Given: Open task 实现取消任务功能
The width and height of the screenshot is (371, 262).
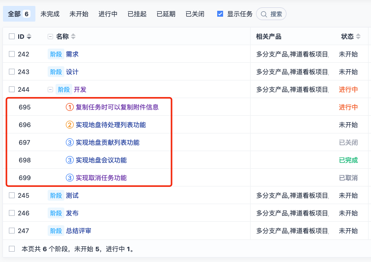Looking at the screenshot, I should (x=101, y=178).
